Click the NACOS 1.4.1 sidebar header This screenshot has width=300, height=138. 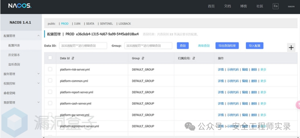pos(20,23)
